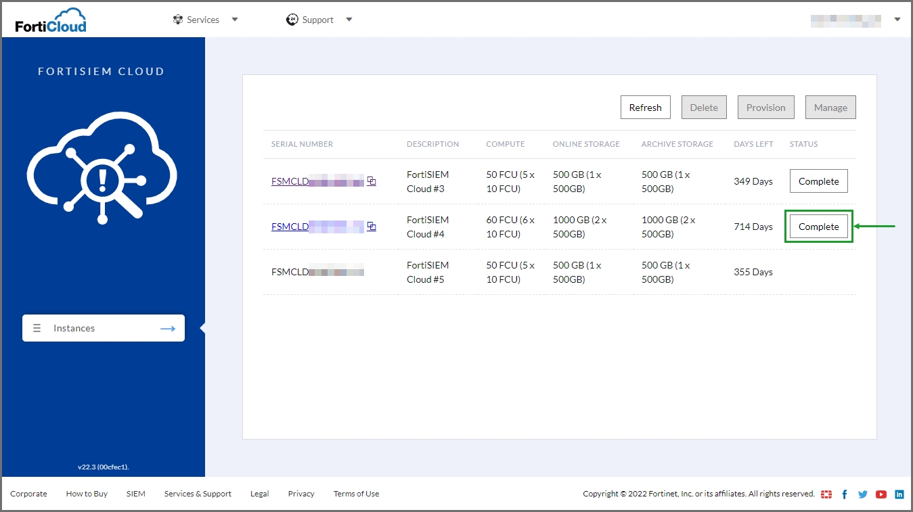Viewport: 913px width, 512px height.
Task: Click the Status column header
Action: point(803,144)
